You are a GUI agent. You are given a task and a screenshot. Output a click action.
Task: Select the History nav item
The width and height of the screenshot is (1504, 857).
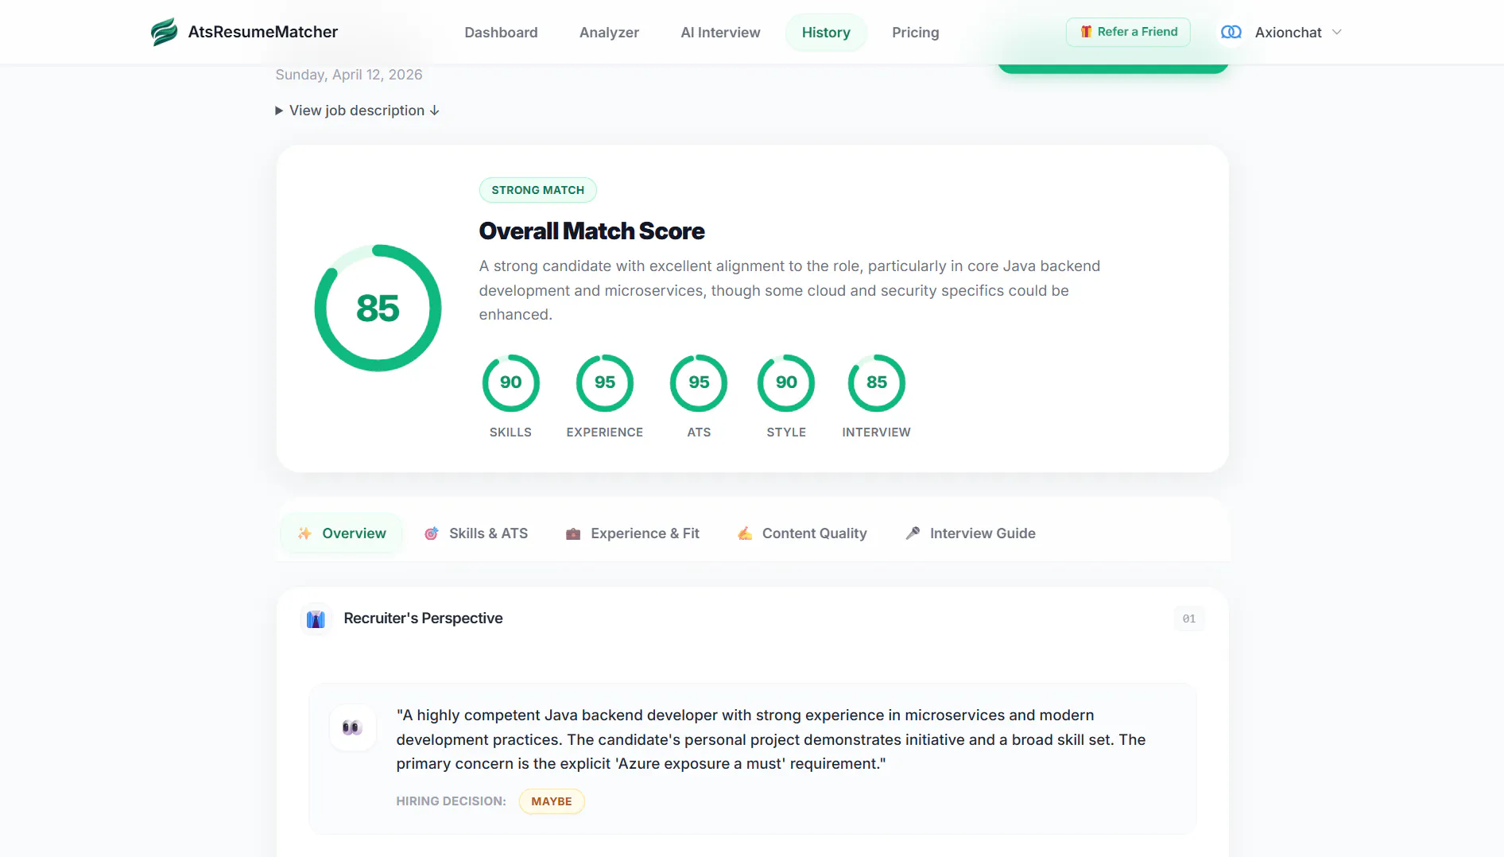[x=826, y=33]
